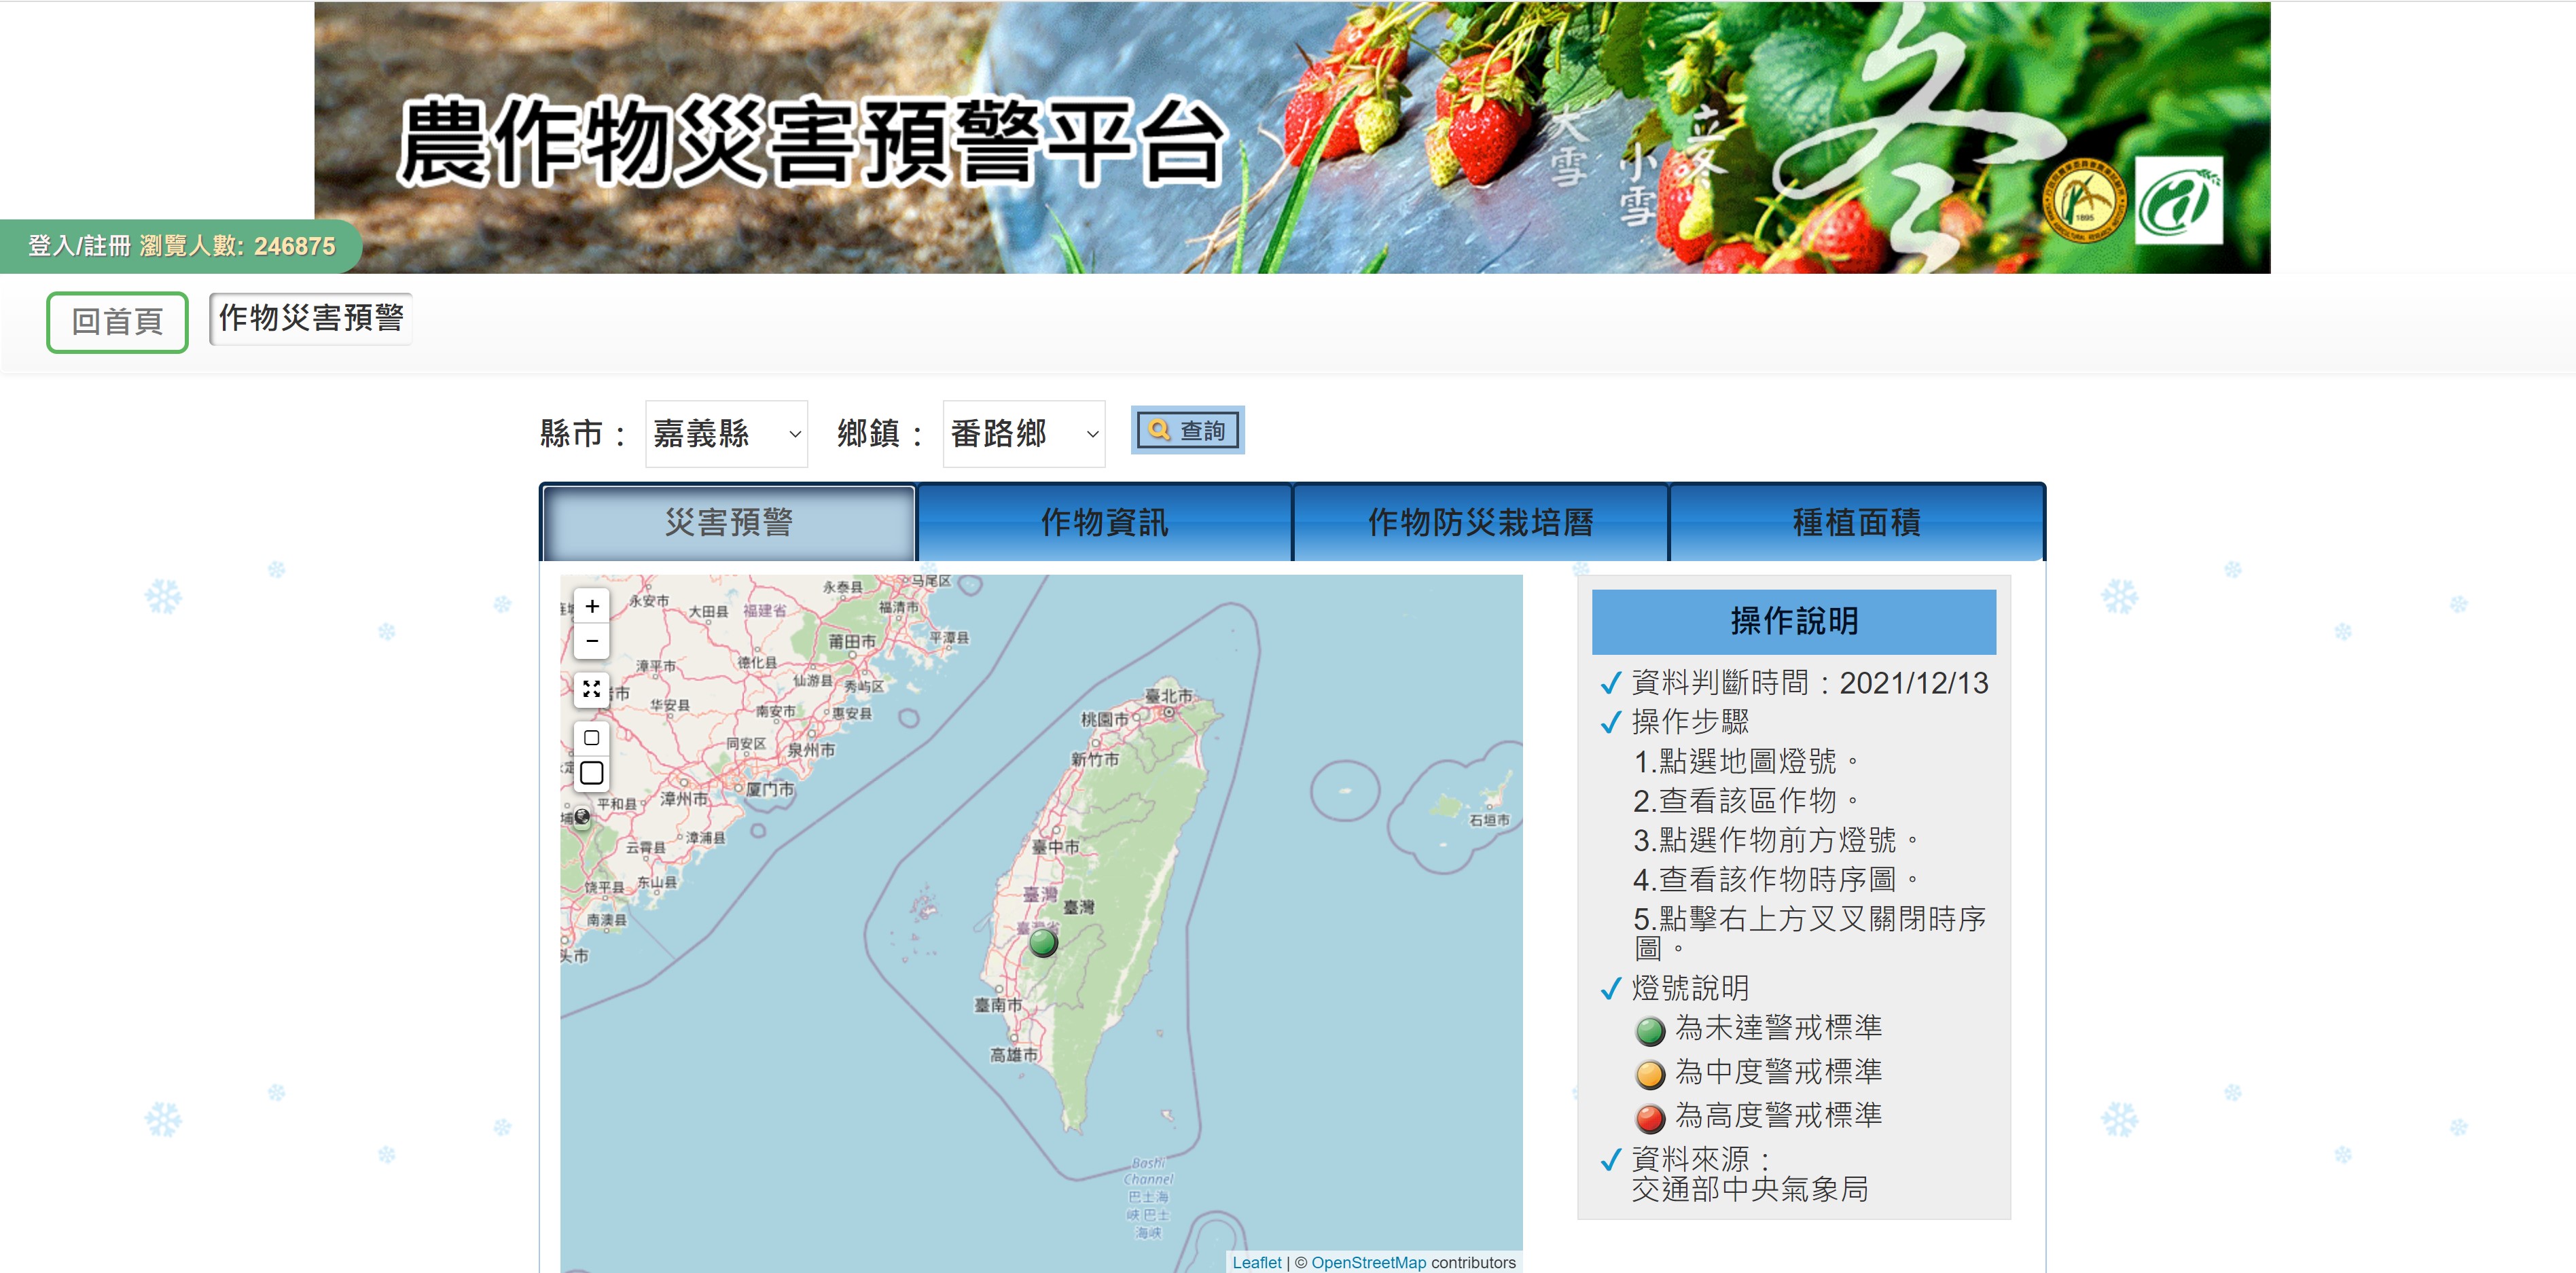The height and width of the screenshot is (1273, 2576).
Task: Expand the 作物災害預警 menu
Action: click(x=311, y=319)
